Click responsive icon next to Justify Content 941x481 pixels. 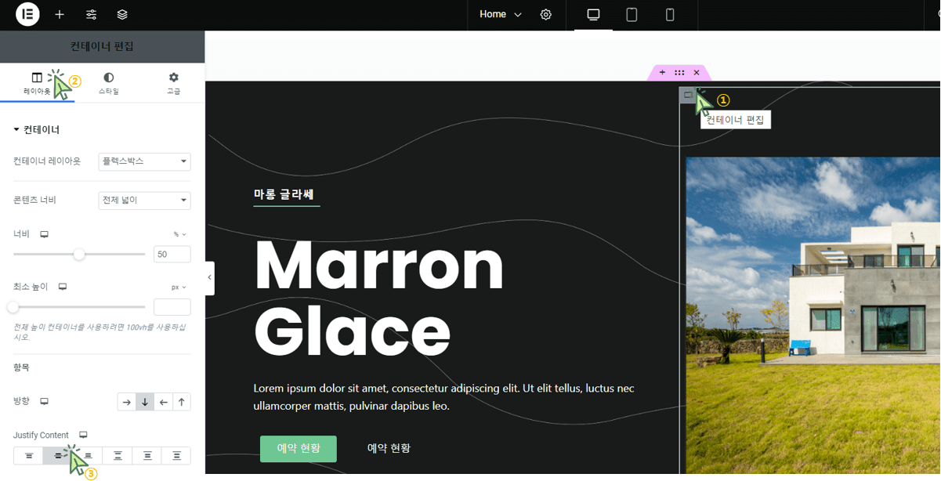83,435
